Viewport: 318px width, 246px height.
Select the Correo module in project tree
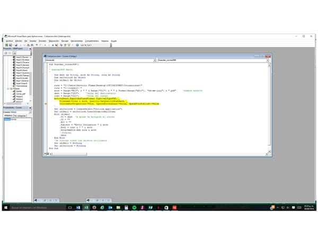click(19, 91)
